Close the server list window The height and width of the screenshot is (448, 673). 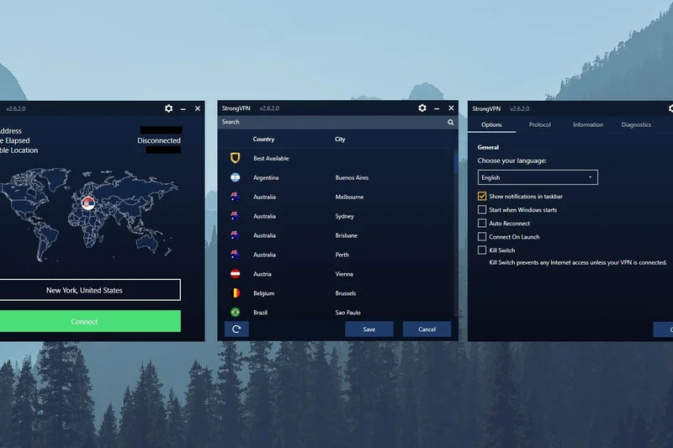pyautogui.click(x=451, y=108)
